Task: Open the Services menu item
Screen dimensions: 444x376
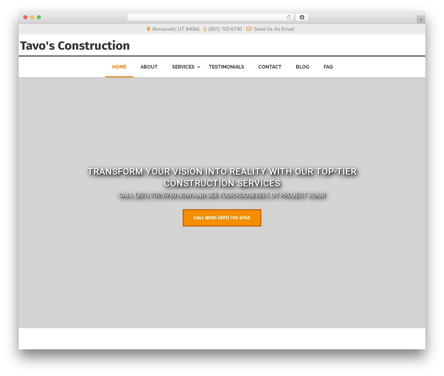Action: tap(183, 67)
